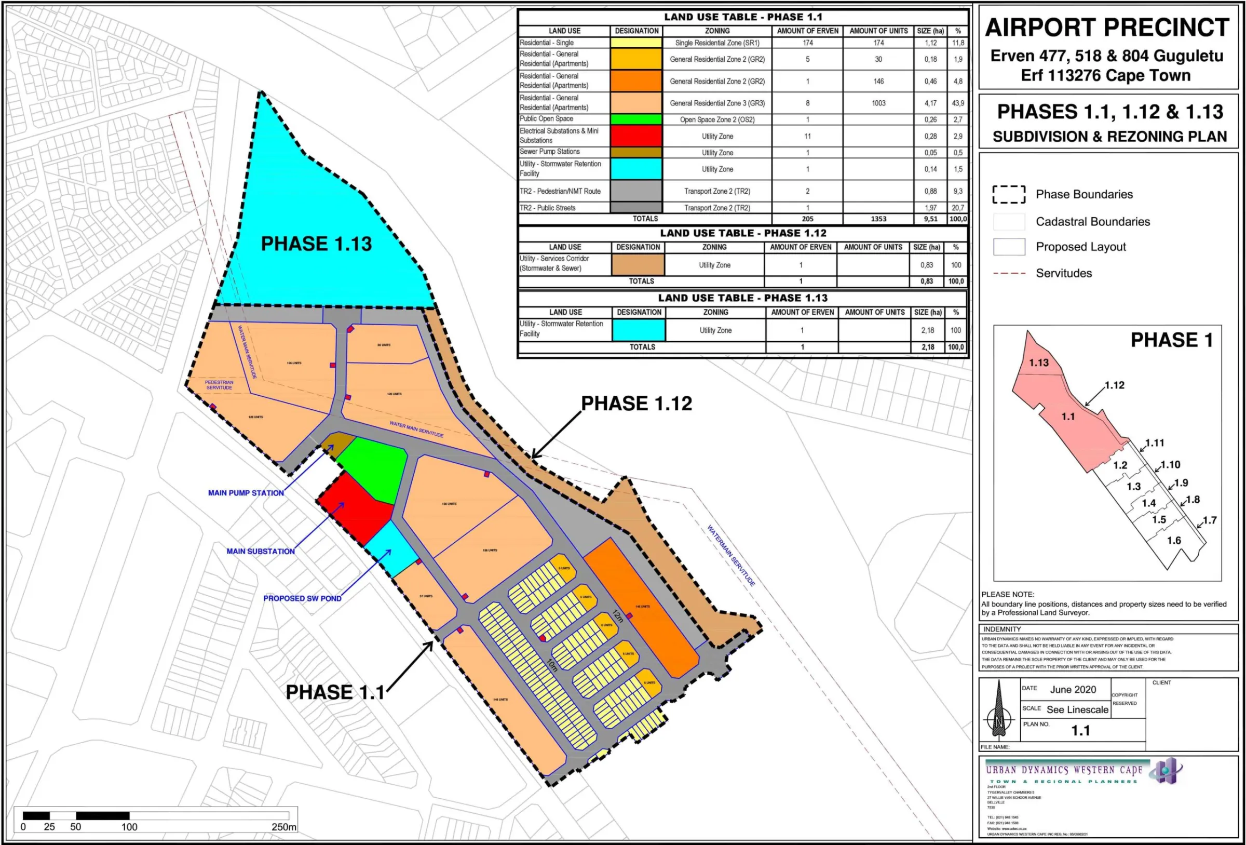Click the See Linescale scale value
Image resolution: width=1246 pixels, height=845 pixels.
[1077, 710]
